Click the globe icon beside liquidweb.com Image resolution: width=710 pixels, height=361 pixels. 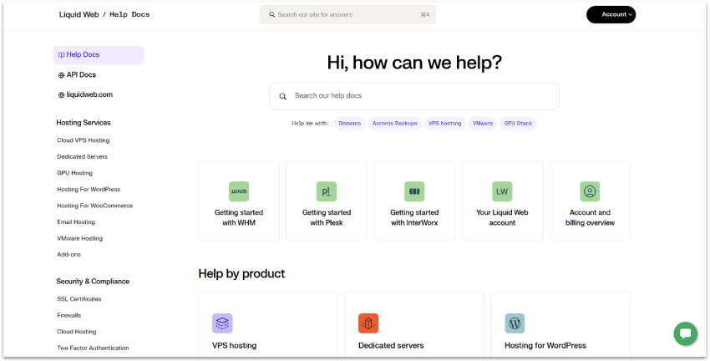pos(61,95)
